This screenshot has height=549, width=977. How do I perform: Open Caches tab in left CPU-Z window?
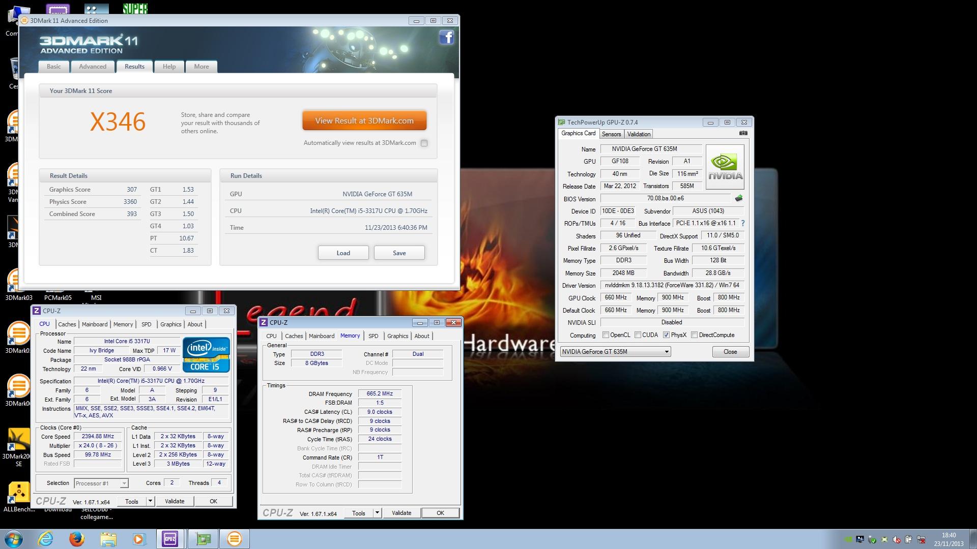click(x=67, y=324)
